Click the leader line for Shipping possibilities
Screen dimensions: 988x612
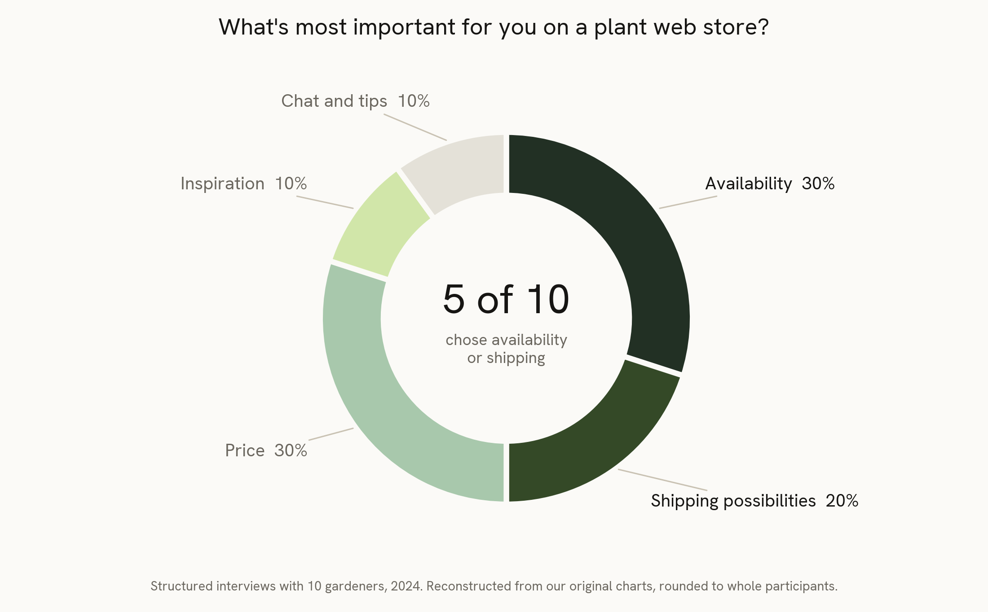tap(662, 480)
